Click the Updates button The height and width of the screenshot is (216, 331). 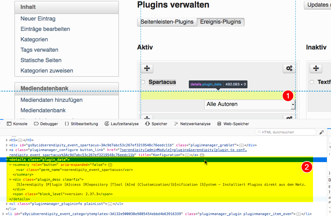[x=317, y=5]
